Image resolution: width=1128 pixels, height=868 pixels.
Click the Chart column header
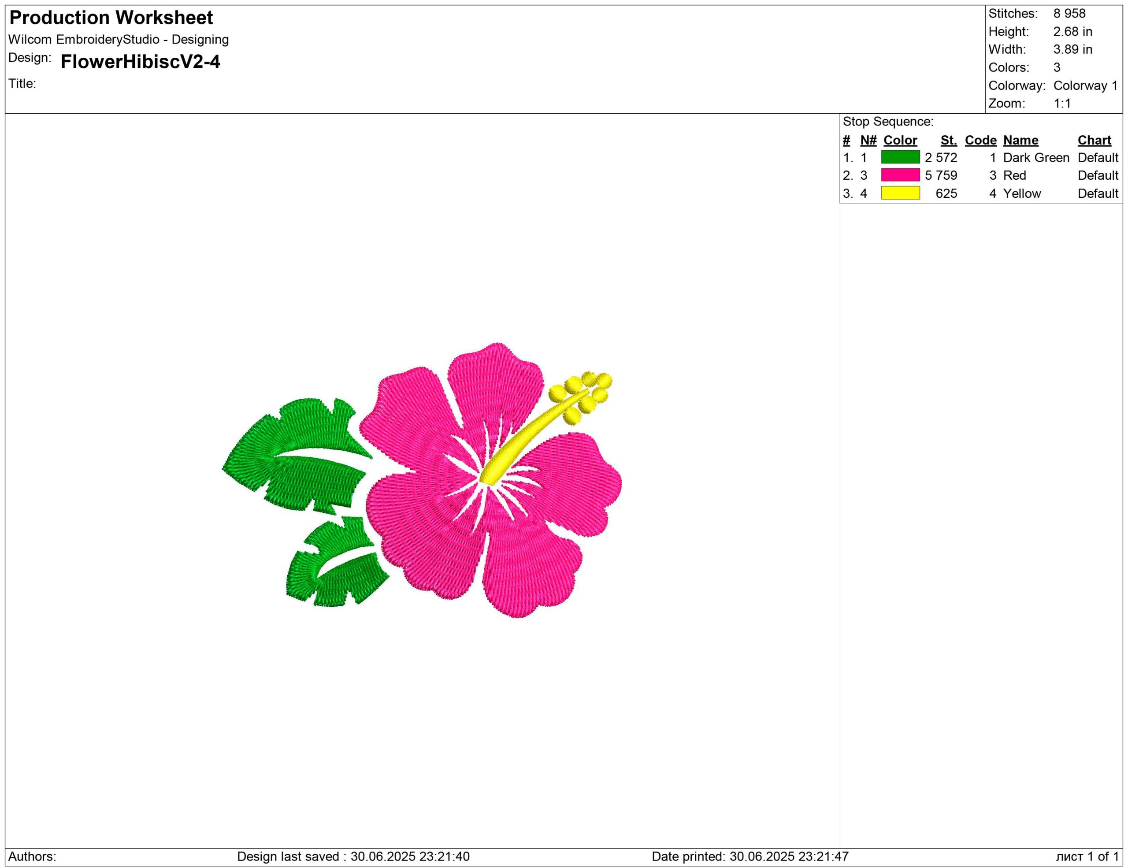pyautogui.click(x=1094, y=140)
